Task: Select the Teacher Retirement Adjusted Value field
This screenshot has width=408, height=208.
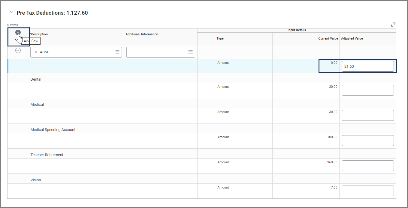Action: (367, 166)
